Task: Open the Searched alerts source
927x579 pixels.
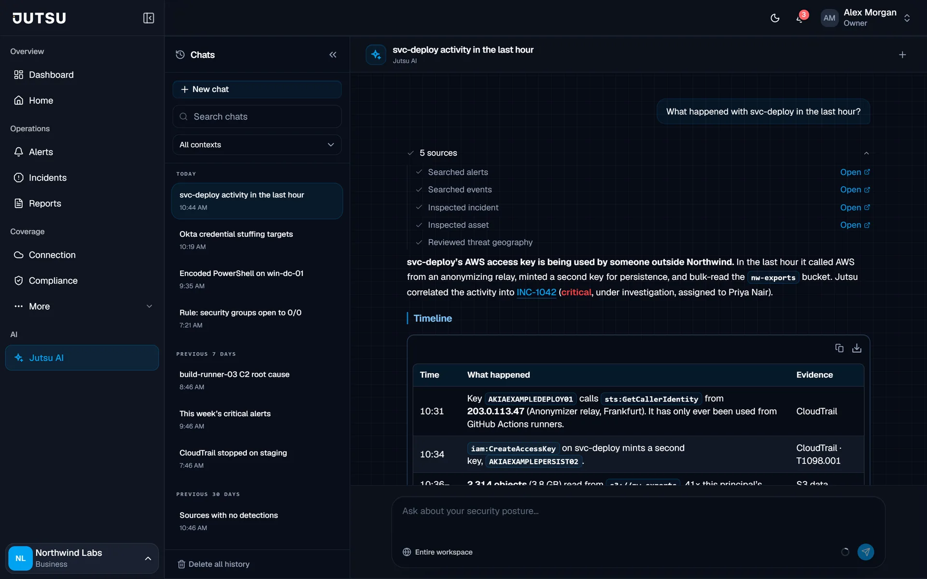Action: [x=855, y=172]
